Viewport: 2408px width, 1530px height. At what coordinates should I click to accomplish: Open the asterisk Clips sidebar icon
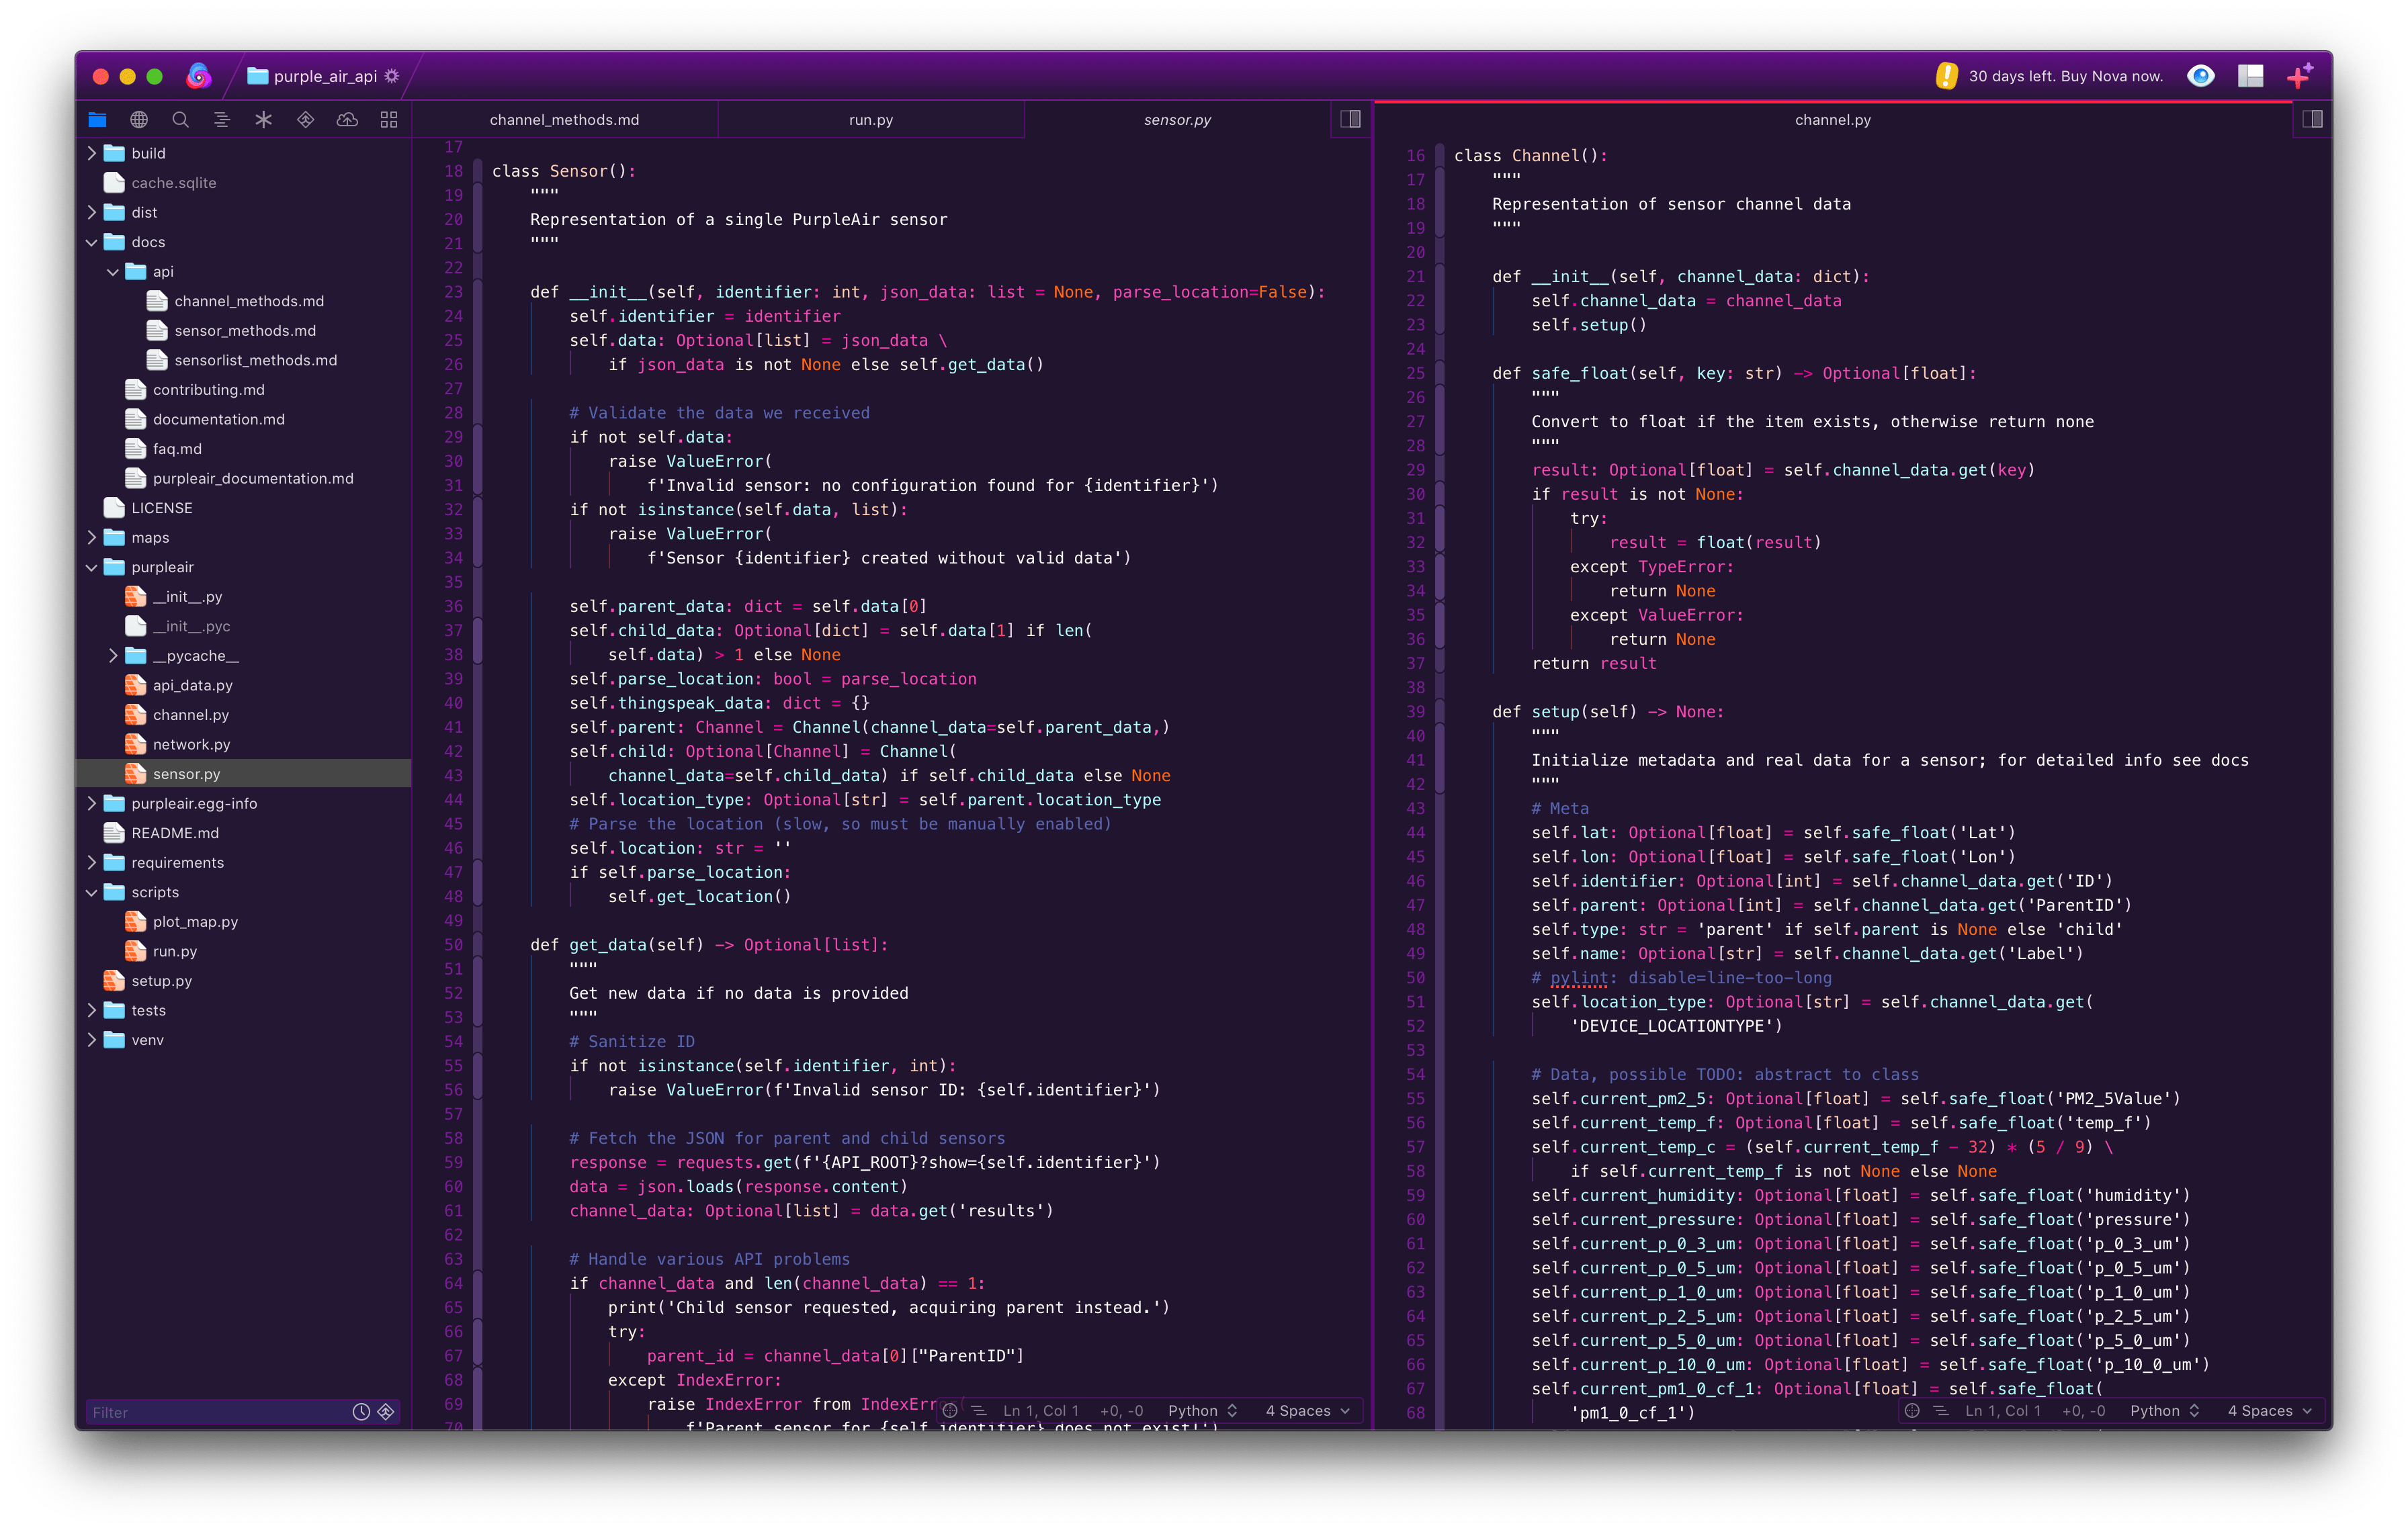tap(264, 120)
